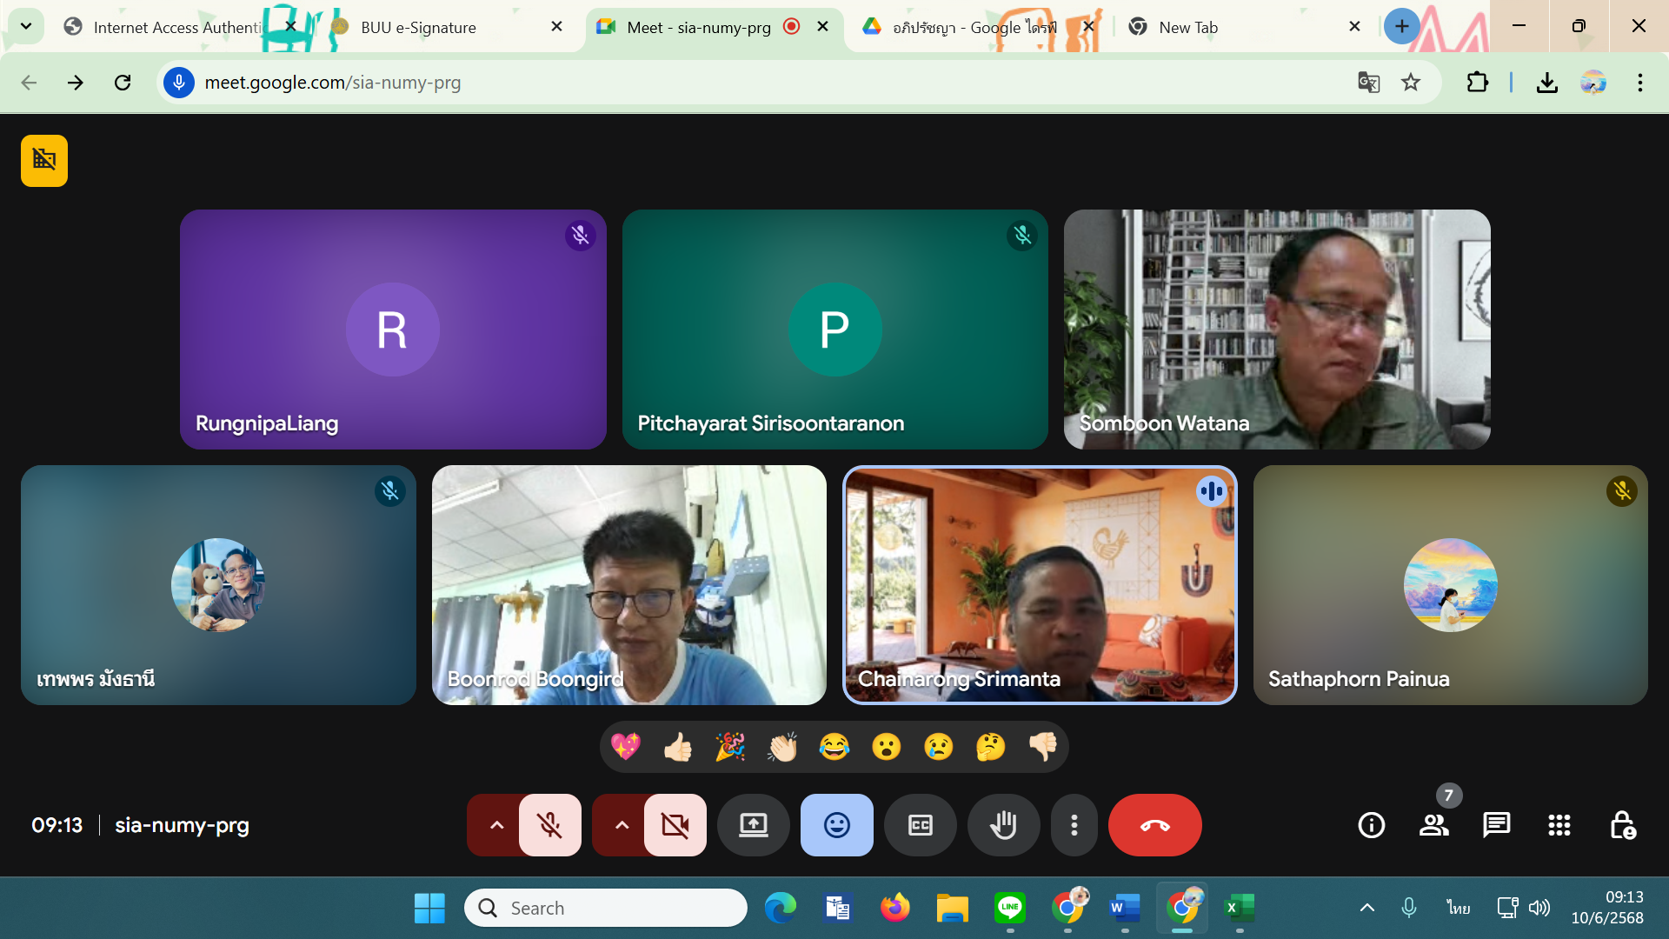Viewport: 1669px width, 939px height.
Task: Open the Chrome extensions puzzle icon
Action: click(1478, 83)
